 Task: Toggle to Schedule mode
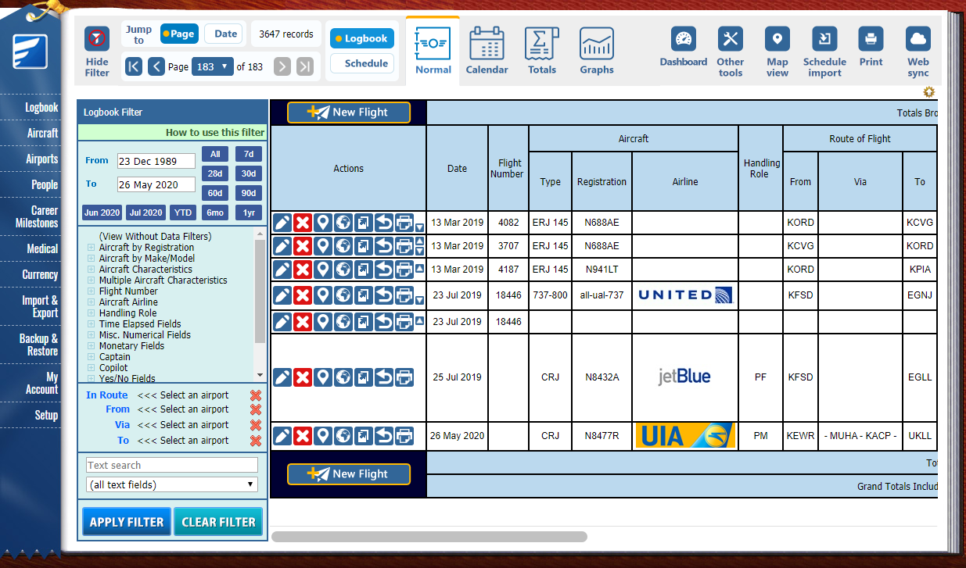point(362,63)
